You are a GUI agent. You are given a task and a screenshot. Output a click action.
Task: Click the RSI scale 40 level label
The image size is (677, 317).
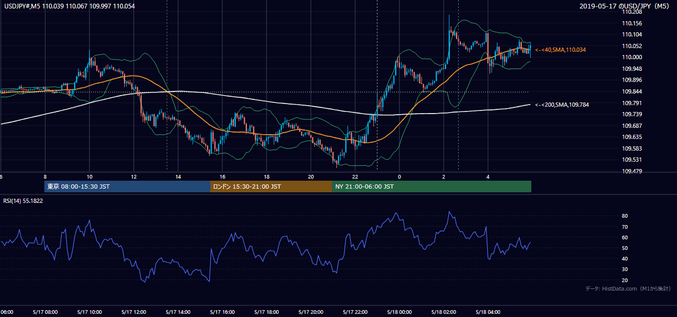(x=625, y=258)
